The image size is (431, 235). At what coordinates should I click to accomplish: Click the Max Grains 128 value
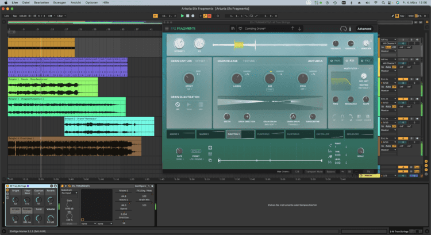[x=297, y=172]
